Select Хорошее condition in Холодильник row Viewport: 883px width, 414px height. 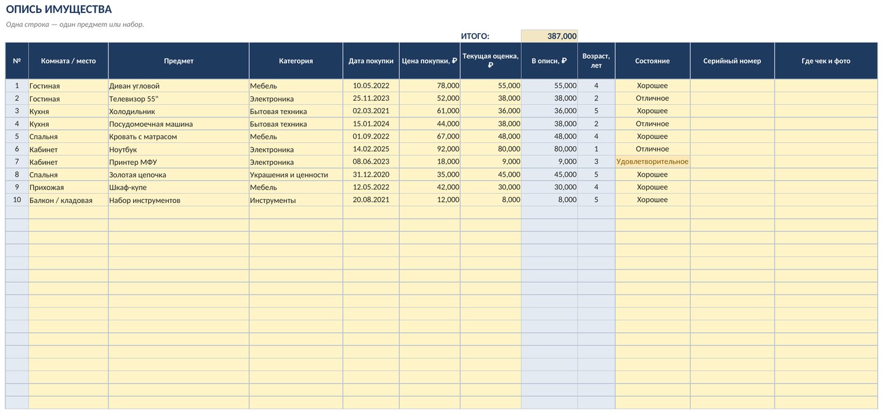[x=652, y=111]
